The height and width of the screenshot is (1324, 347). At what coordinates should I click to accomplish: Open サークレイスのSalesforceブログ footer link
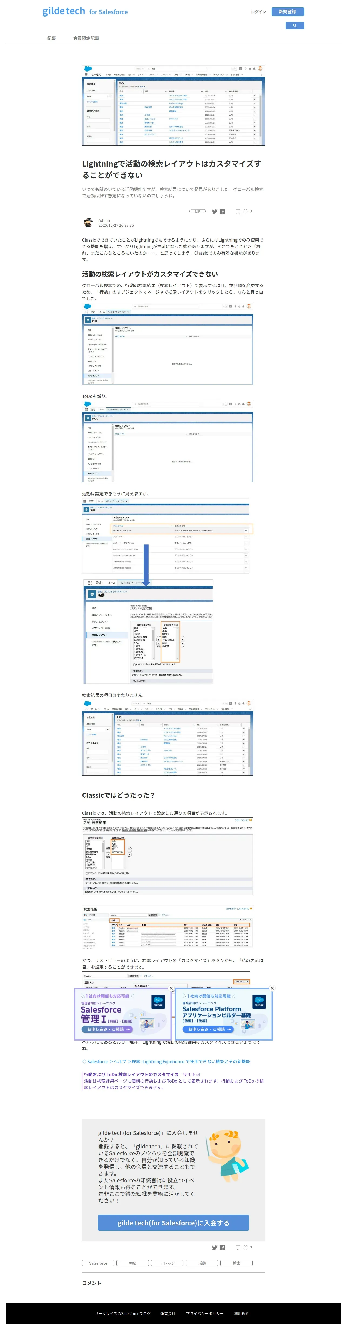coord(122,1313)
